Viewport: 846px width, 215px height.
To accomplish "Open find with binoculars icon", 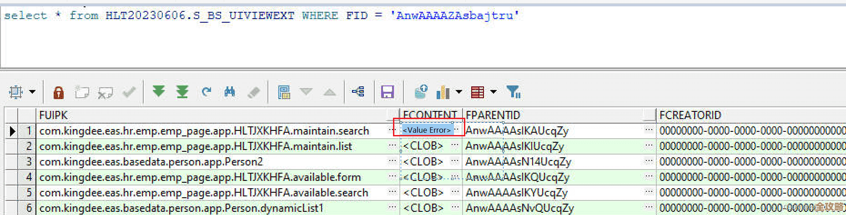I will 230,92.
